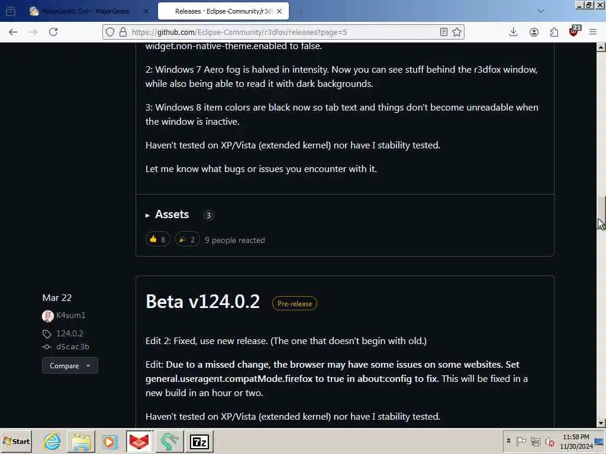Open the Compare dropdown button

pyautogui.click(x=70, y=365)
